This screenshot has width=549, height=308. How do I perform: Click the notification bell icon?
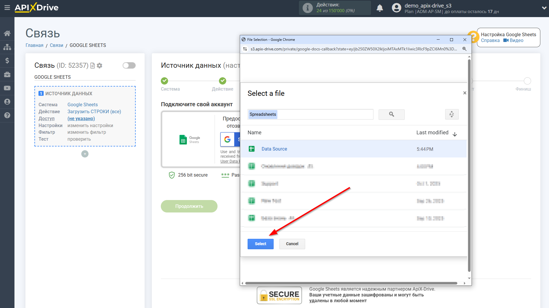click(379, 8)
